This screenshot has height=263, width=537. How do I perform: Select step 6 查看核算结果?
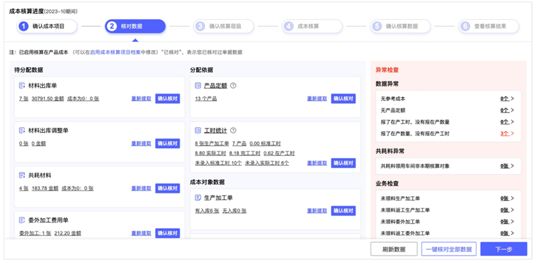[x=489, y=26]
